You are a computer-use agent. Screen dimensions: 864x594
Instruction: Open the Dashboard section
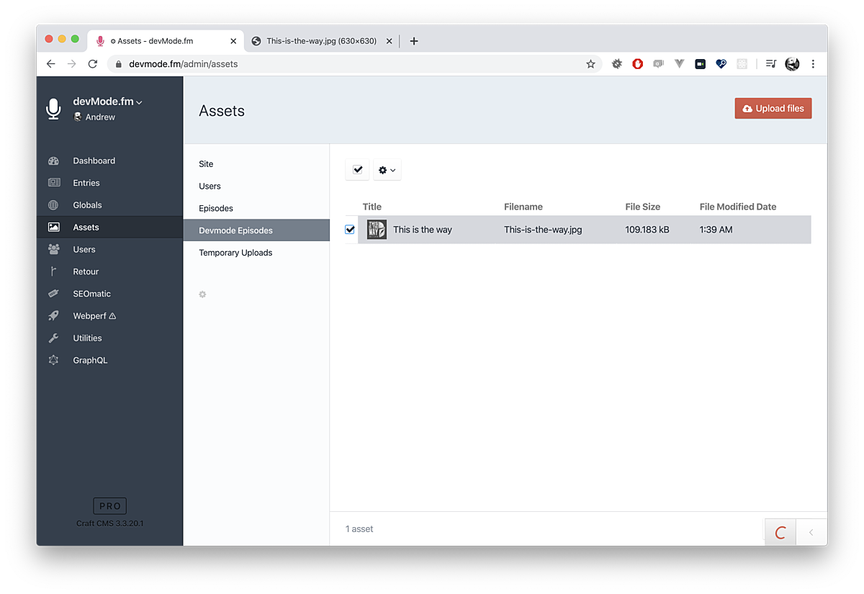[96, 161]
